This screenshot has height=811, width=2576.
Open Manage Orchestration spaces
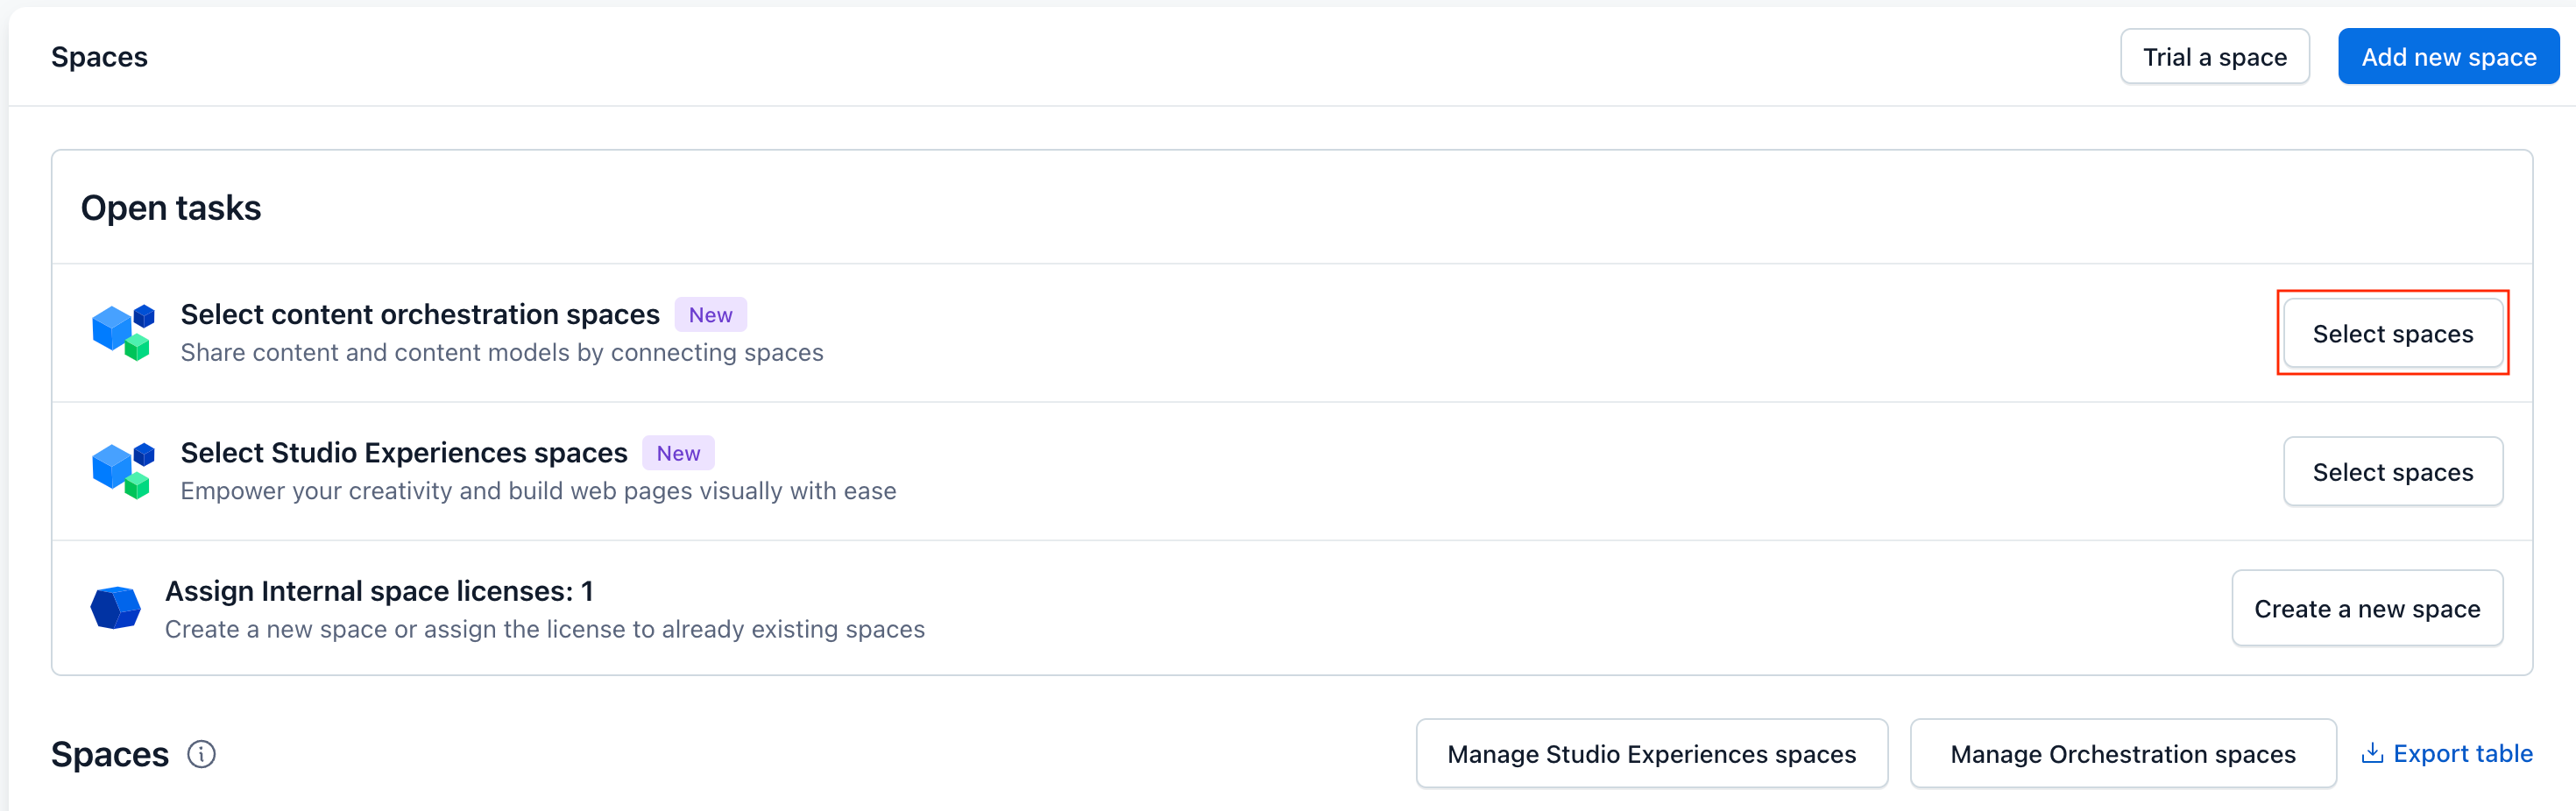pyautogui.click(x=2122, y=754)
